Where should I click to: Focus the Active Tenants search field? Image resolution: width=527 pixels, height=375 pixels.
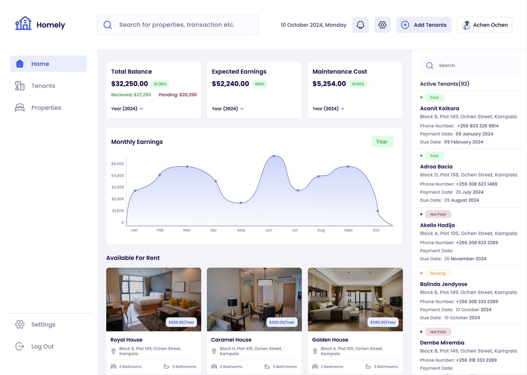click(469, 66)
